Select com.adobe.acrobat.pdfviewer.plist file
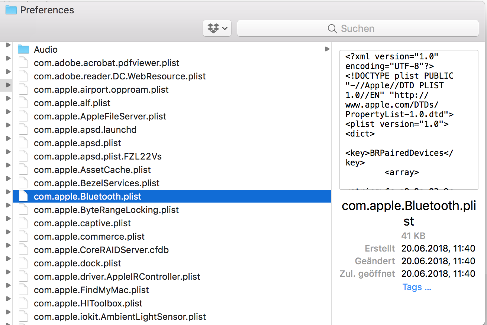This screenshot has height=325, width=487. tap(106, 63)
